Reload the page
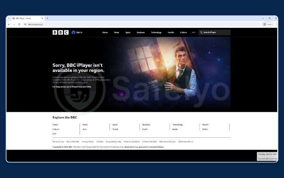This screenshot has height=178, width=284. [19, 24]
